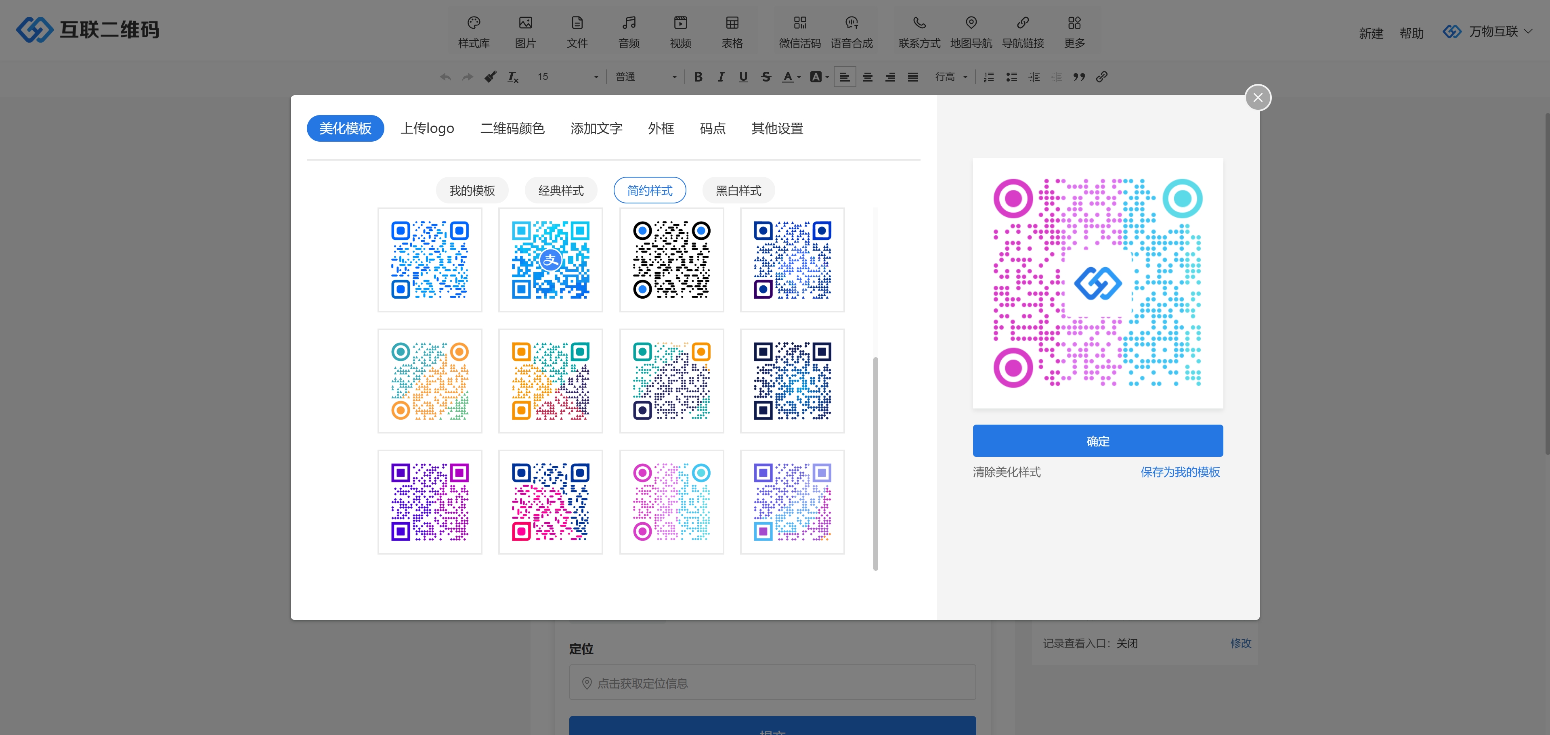
Task: Open the 普通 paragraph style dropdown
Action: click(x=646, y=77)
